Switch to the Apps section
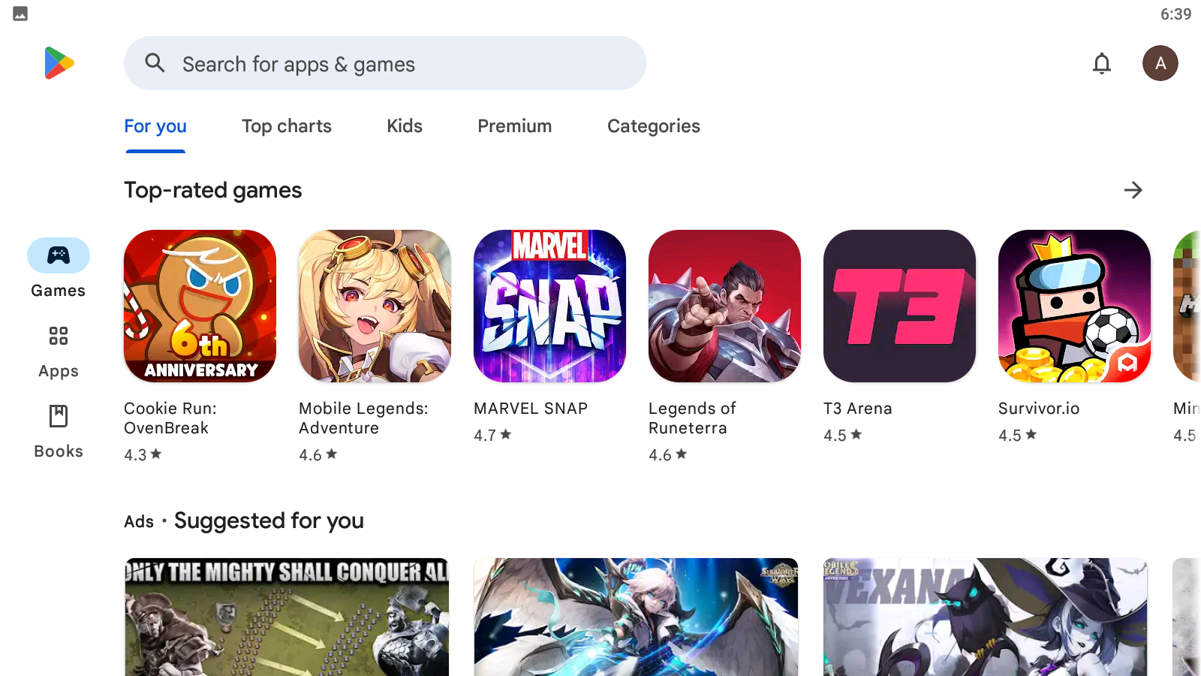Screen dimensions: 1201x676 [59, 351]
